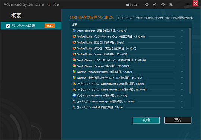Toggle the プライバシーの問題 checkbox
201x140 pixels.
8,26
